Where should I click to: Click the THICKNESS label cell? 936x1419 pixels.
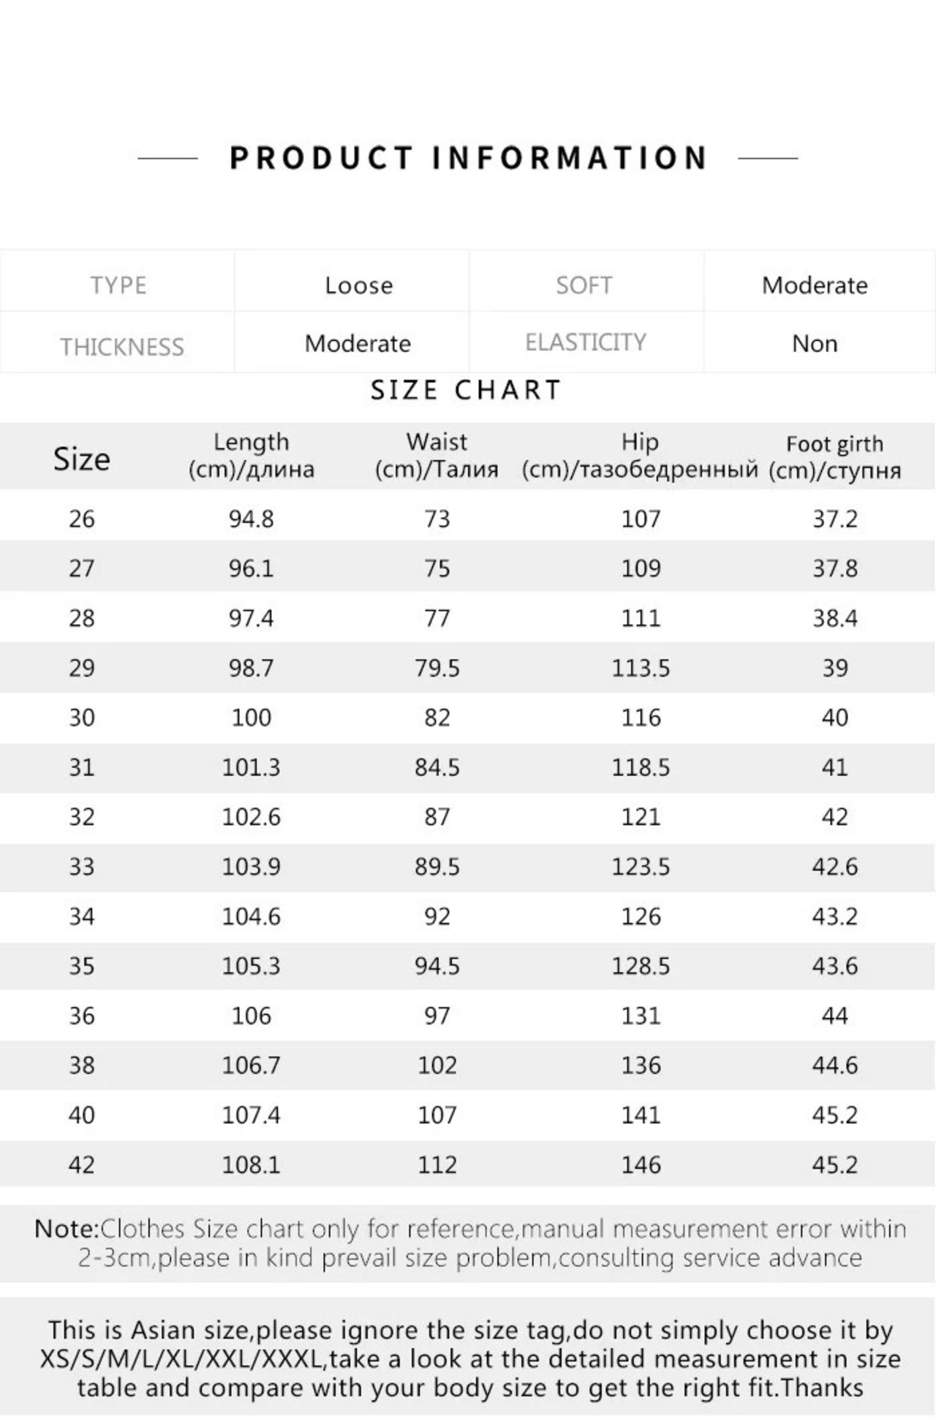tap(122, 347)
